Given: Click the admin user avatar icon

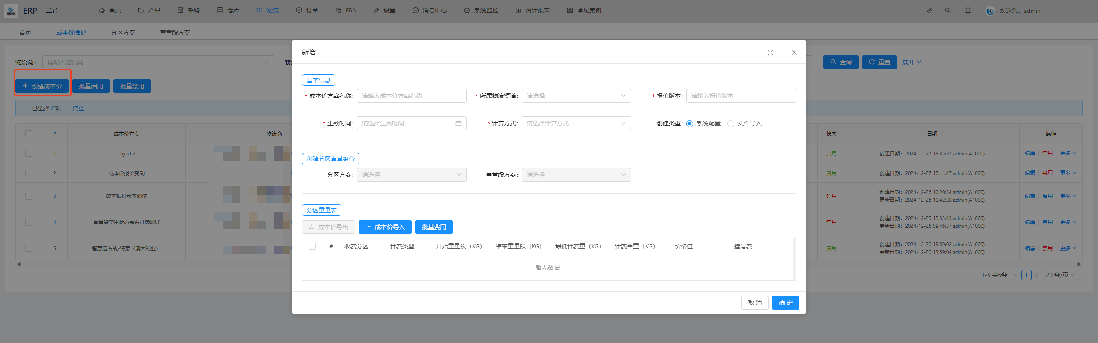Looking at the screenshot, I should coord(990,11).
